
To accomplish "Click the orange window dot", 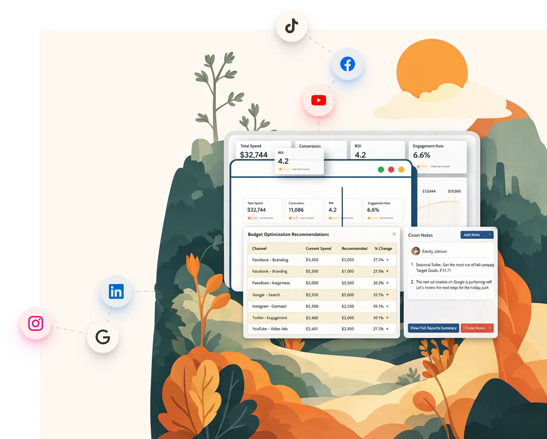I will (x=401, y=170).
